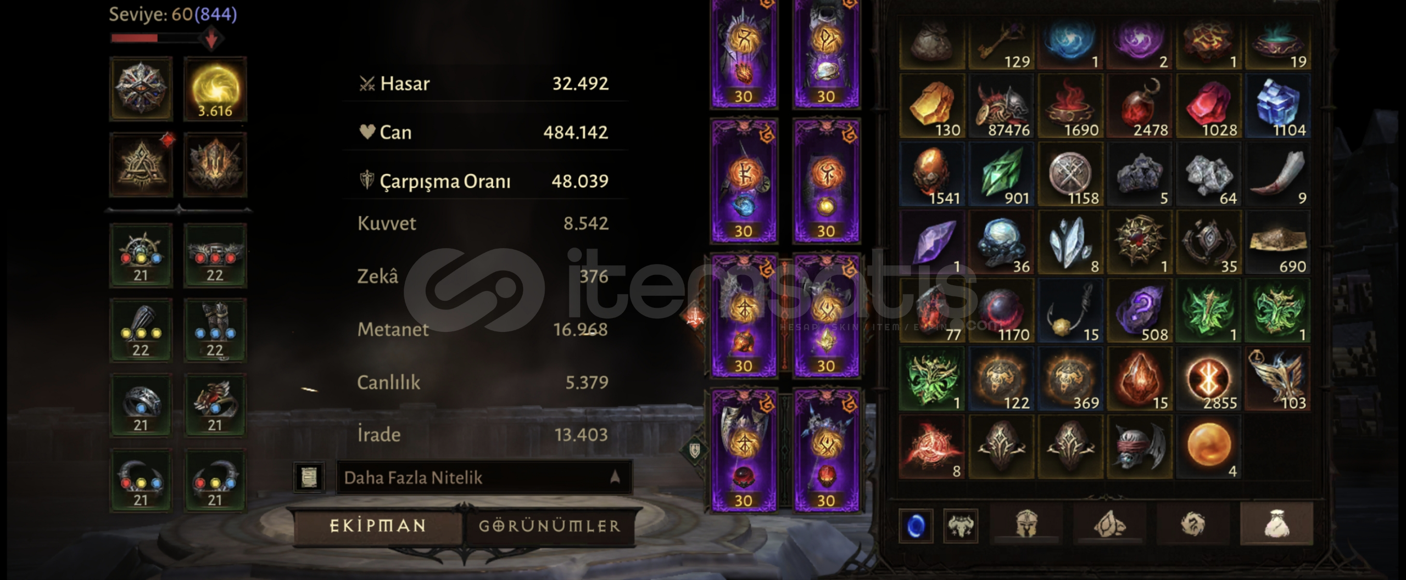
Task: Select the green crystal with count 901
Action: [1001, 175]
